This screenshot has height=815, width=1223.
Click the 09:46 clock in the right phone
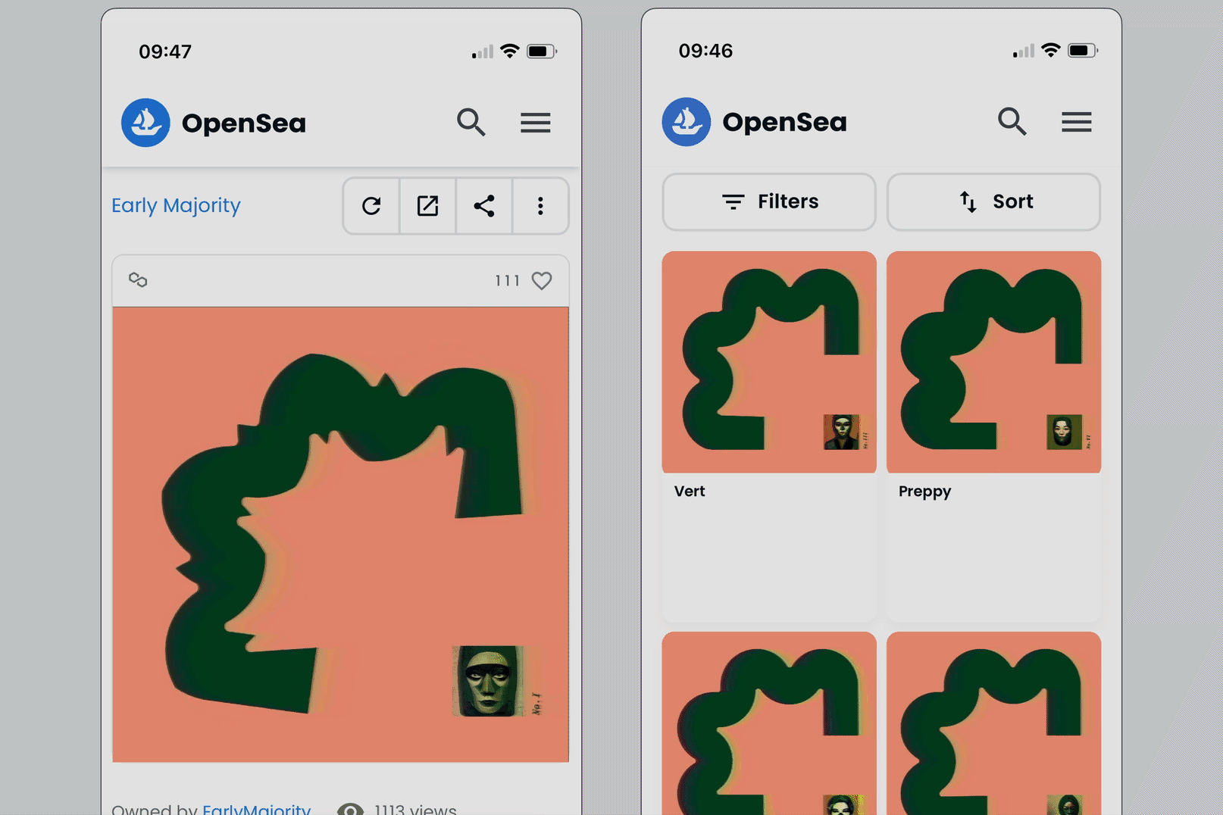click(x=705, y=51)
